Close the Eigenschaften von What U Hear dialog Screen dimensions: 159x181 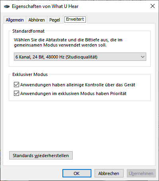[153, 6]
